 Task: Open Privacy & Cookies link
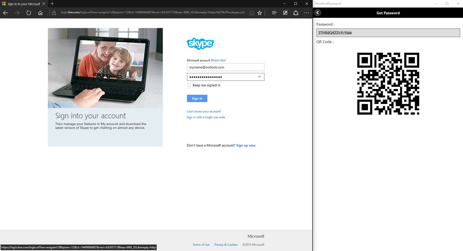(226, 245)
